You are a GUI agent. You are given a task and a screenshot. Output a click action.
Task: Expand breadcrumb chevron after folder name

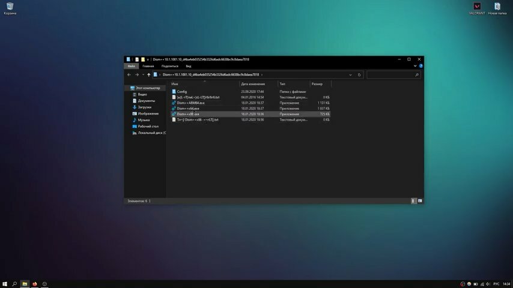coord(262,75)
